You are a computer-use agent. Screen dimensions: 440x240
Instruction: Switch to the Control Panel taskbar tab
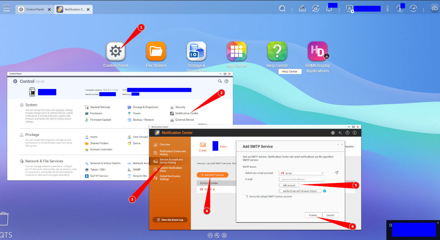(x=35, y=9)
